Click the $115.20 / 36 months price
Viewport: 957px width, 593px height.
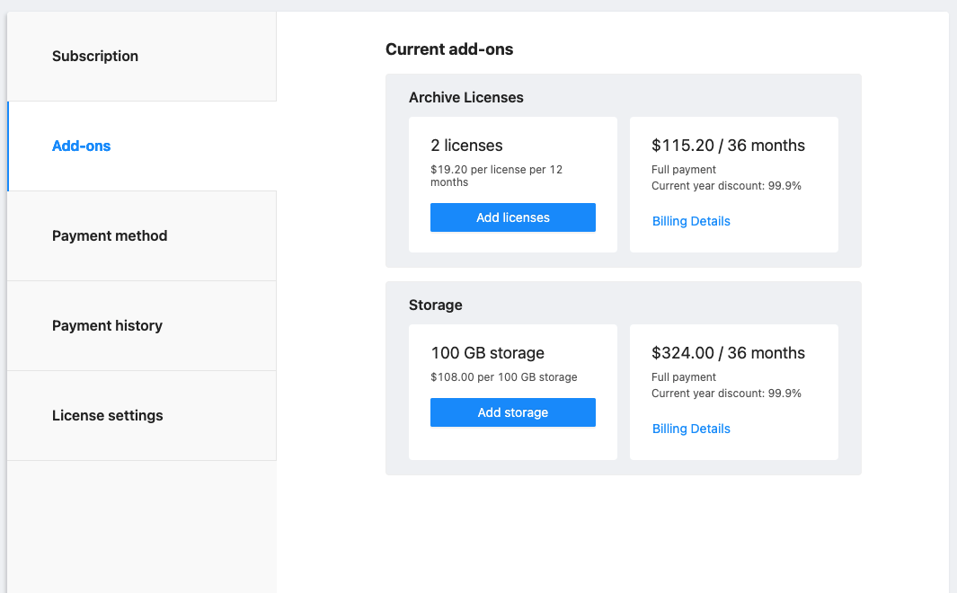click(x=728, y=146)
